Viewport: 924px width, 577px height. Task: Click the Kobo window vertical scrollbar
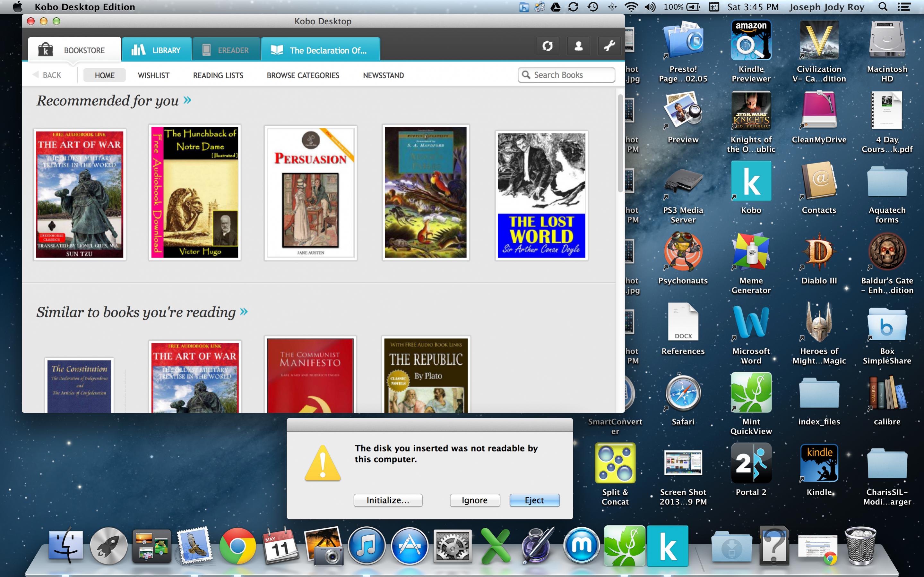coord(620,143)
